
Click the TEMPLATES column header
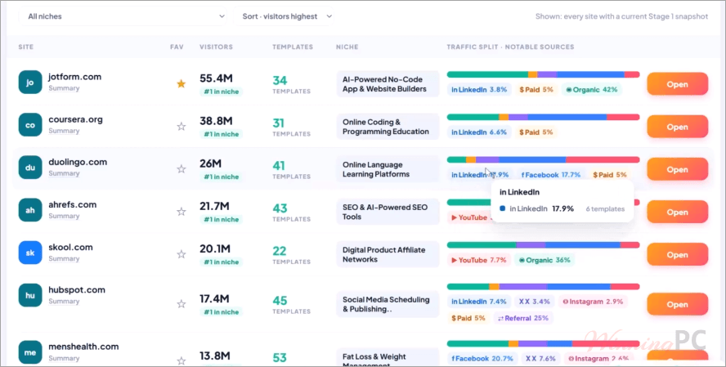293,47
